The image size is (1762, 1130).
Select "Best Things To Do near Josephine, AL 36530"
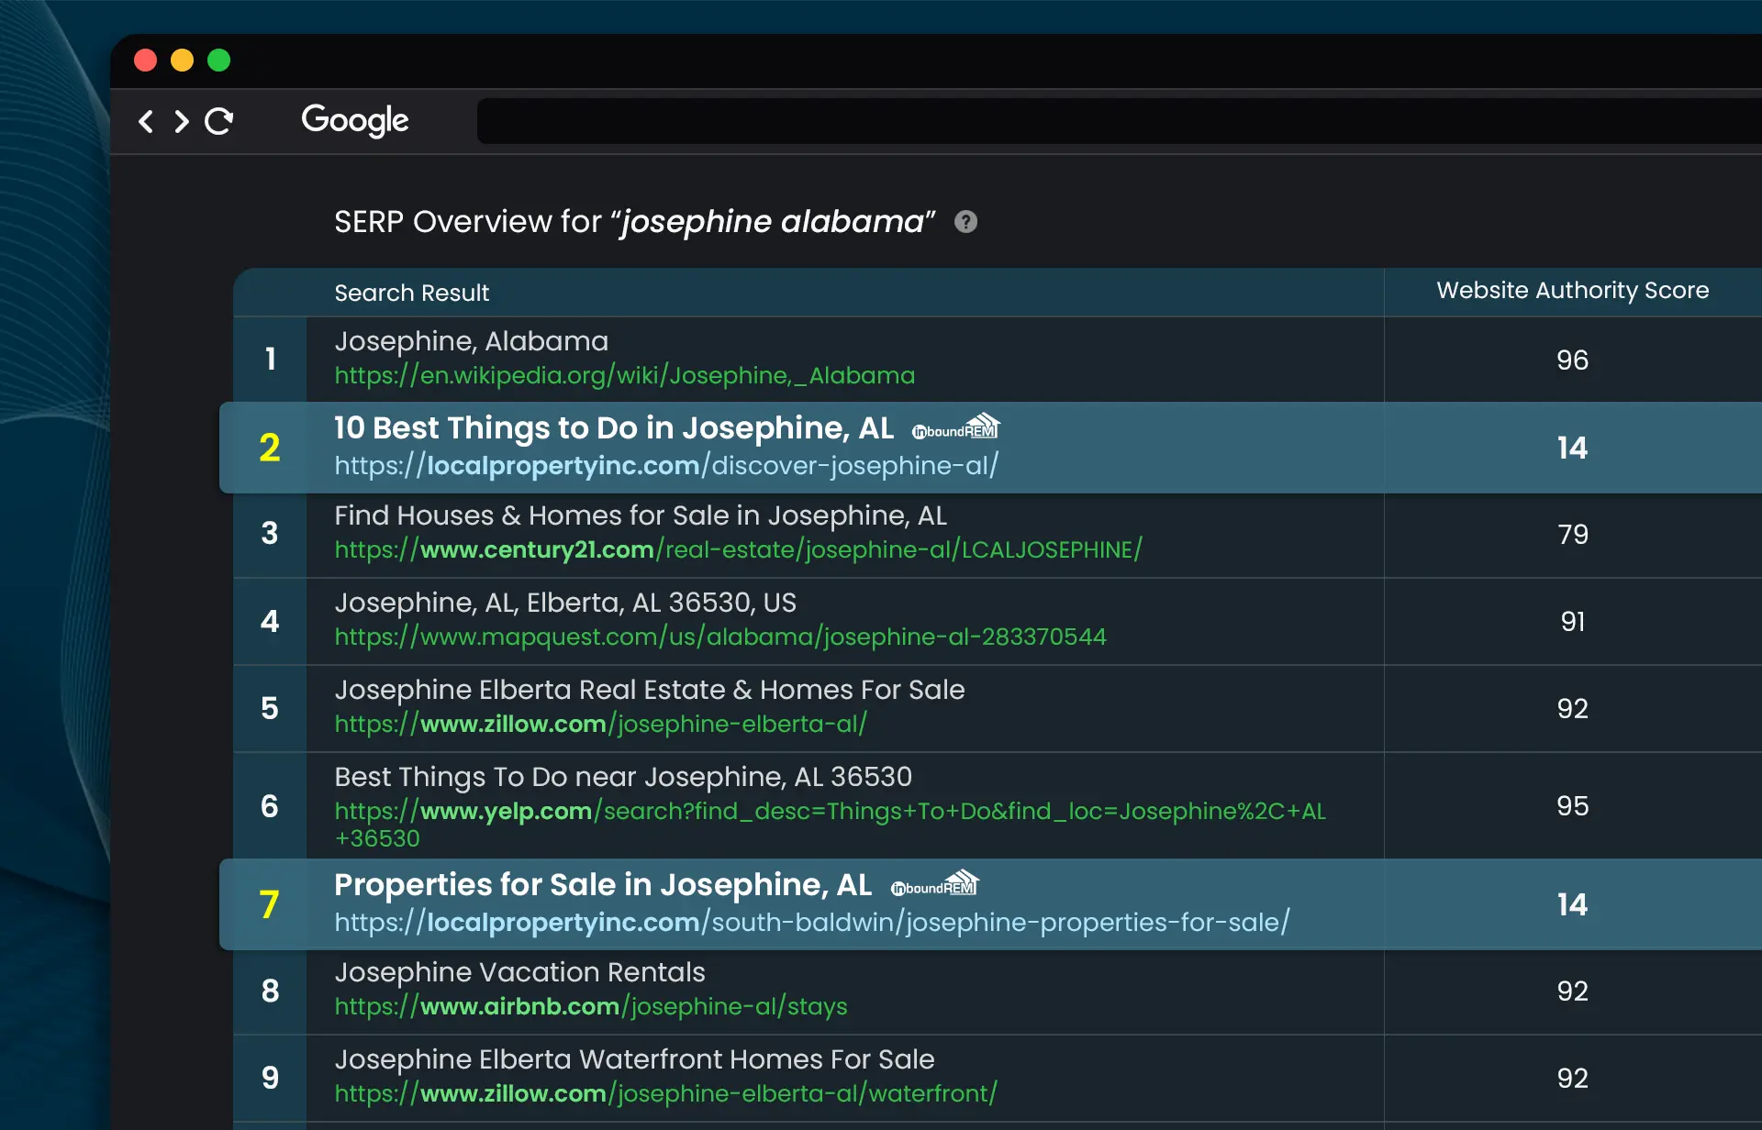tap(623, 777)
